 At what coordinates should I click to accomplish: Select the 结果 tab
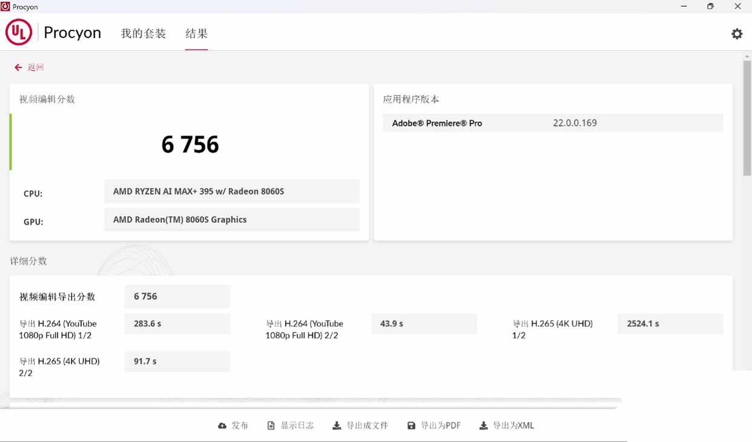196,33
